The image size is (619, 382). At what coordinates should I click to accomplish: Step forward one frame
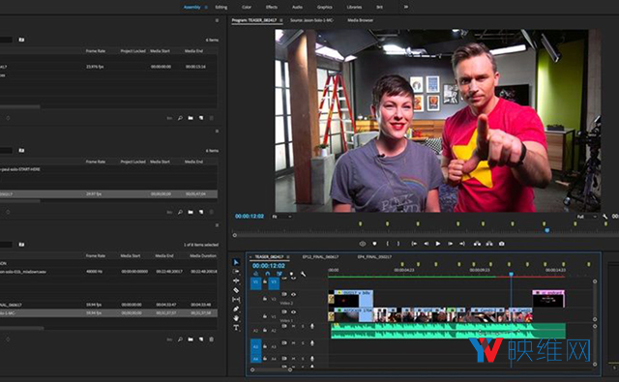coord(450,244)
